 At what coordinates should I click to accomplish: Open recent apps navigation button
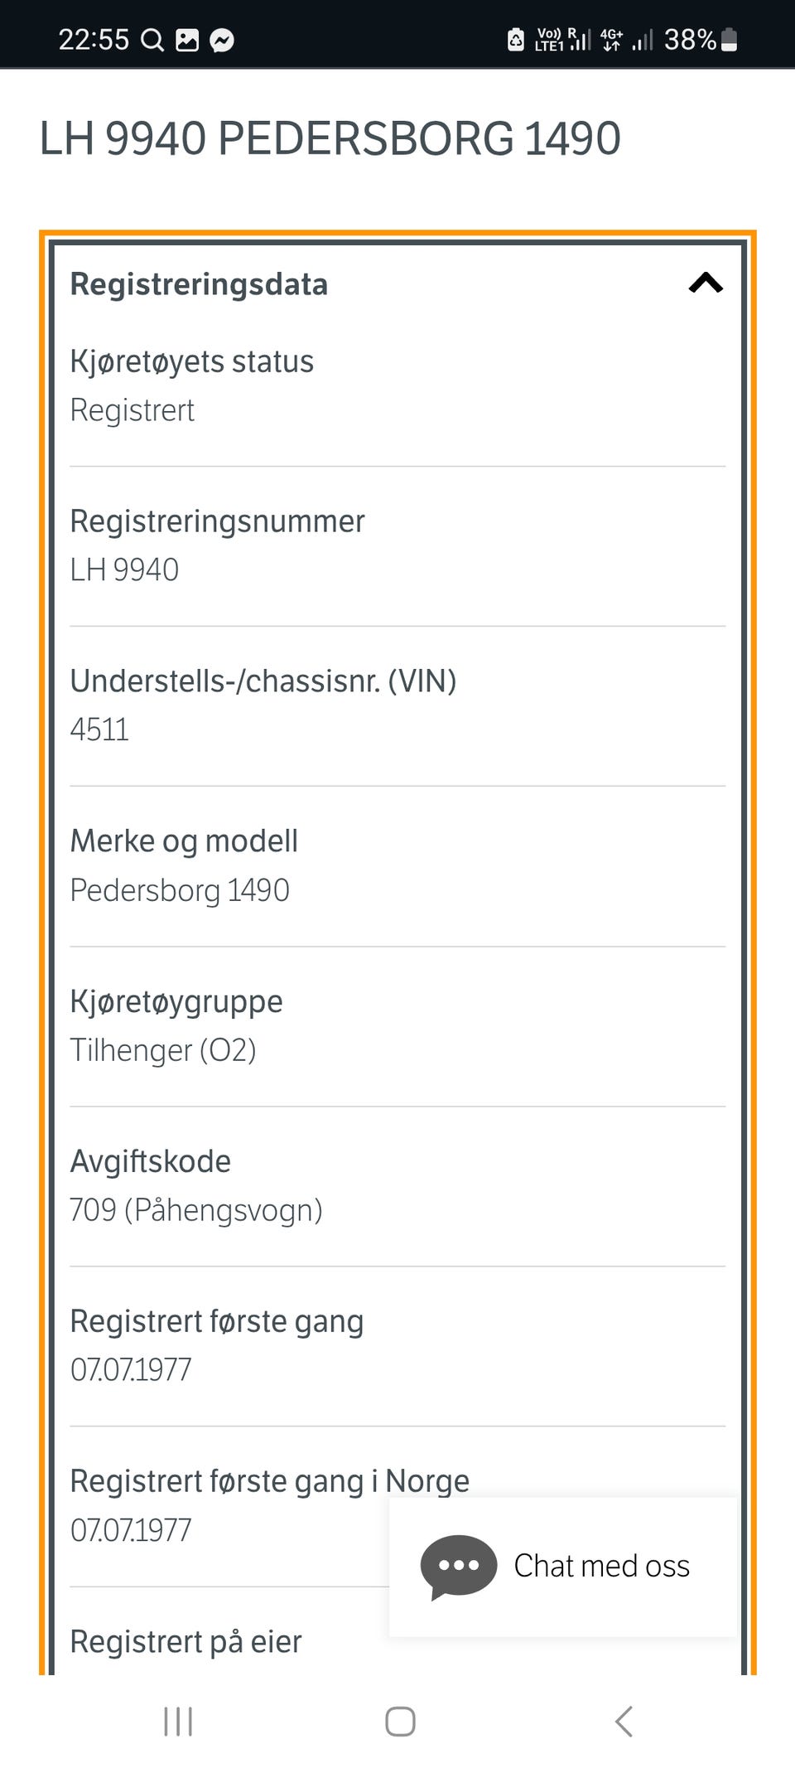(178, 1722)
